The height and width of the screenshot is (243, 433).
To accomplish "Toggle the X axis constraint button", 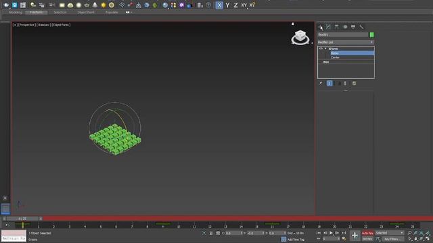I will click(219, 5).
